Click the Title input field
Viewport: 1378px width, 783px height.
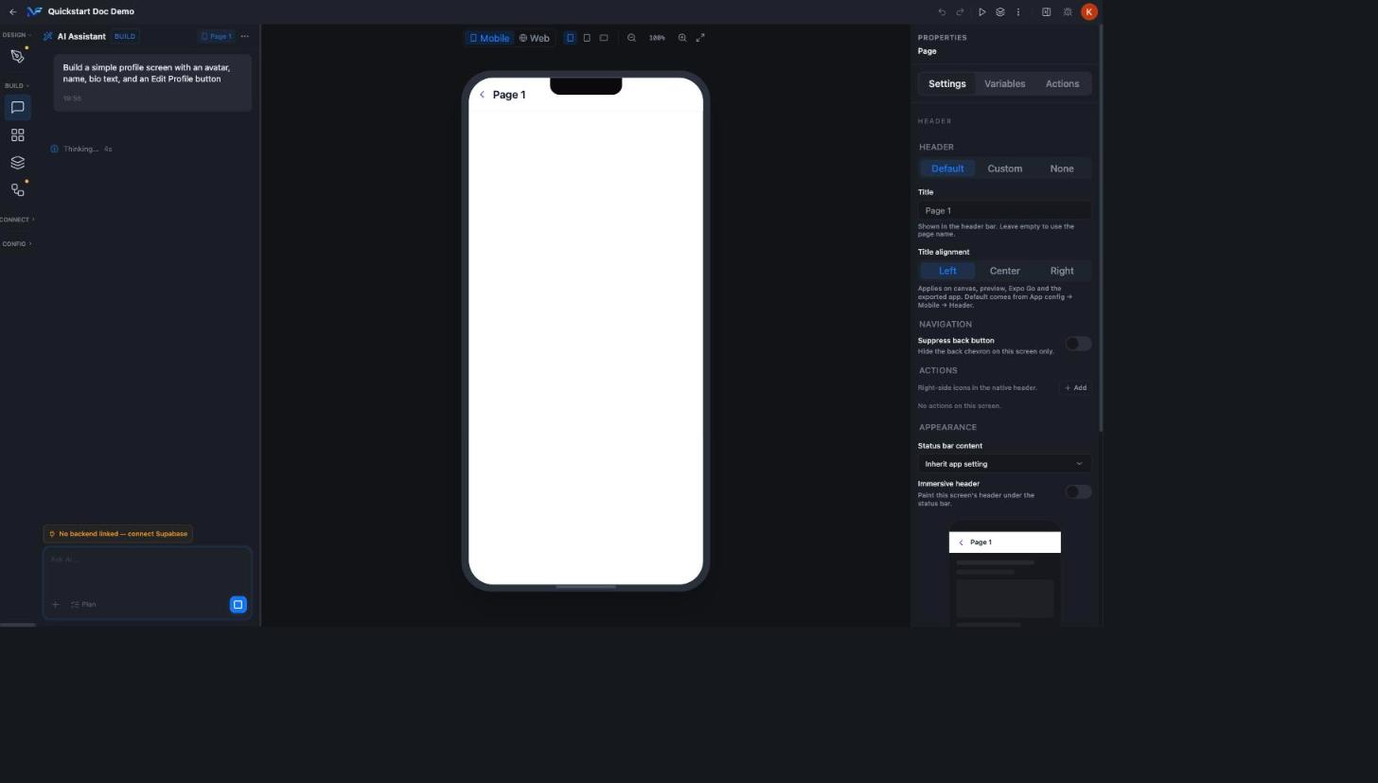(x=1004, y=210)
